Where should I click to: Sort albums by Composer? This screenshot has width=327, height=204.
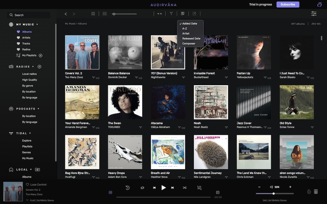(190, 43)
